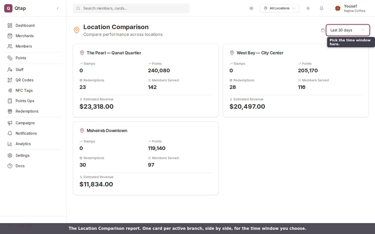The height and width of the screenshot is (234, 375).
Task: Open the Last 30 days dropdown
Action: point(348,30)
